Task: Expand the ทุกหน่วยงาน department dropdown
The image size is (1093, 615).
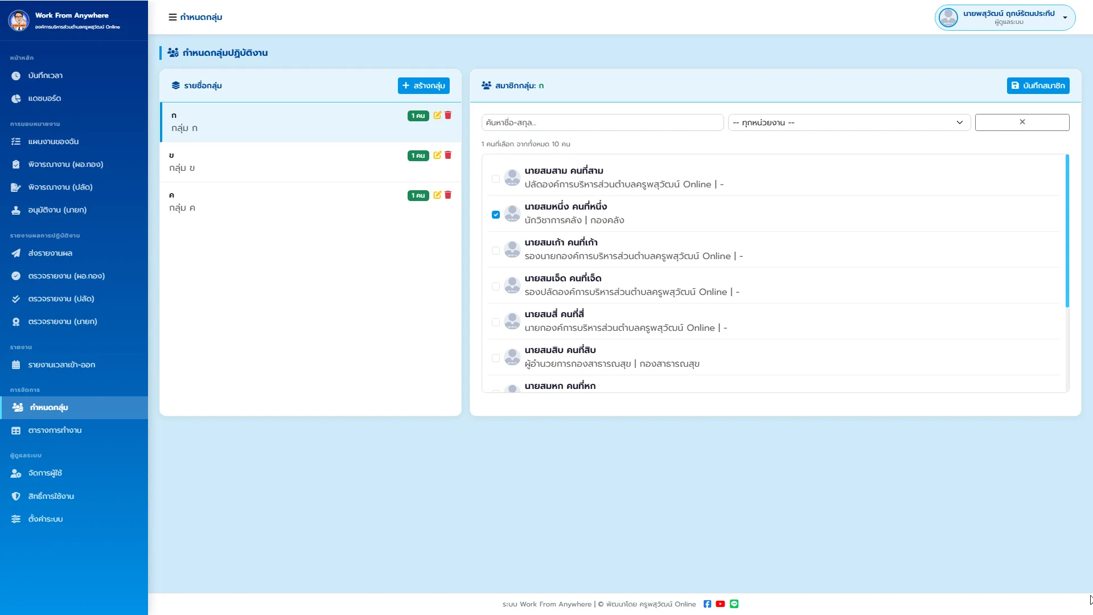Action: (849, 122)
